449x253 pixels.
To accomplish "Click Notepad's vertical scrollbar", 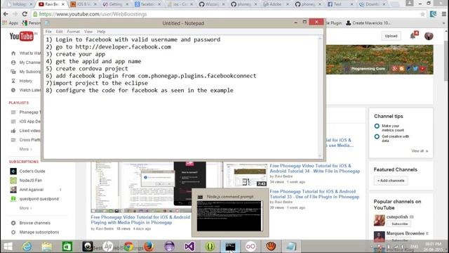I will 321,97.
